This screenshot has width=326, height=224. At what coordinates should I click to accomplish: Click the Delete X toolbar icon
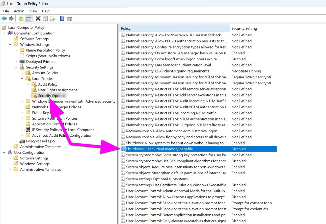coord(38,18)
